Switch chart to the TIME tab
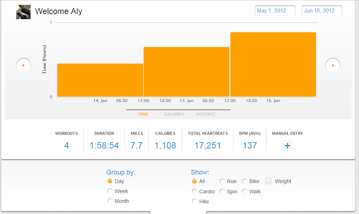359x214 pixels. [x=144, y=114]
